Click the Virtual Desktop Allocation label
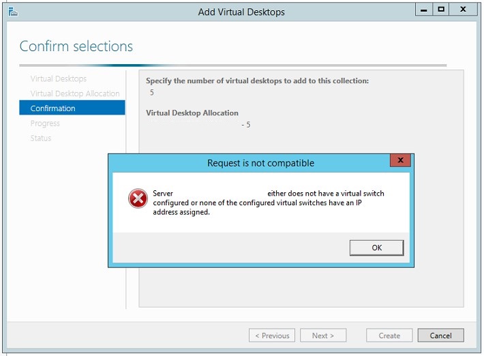484x356 pixels. [192, 113]
